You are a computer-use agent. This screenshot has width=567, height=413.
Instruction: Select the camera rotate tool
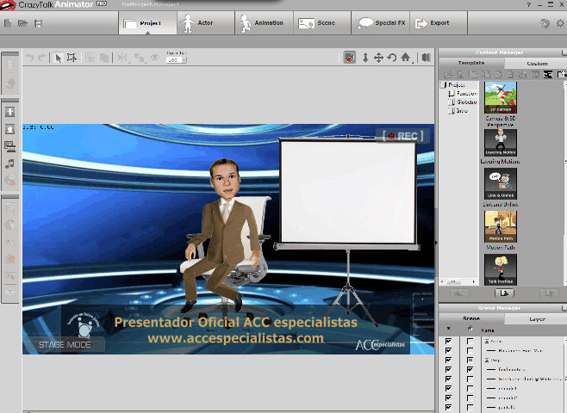[x=391, y=58]
